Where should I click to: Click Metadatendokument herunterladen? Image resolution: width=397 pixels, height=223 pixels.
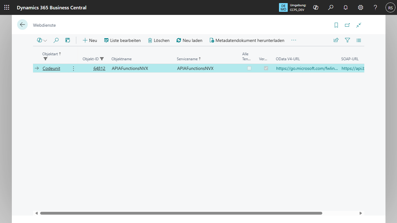[247, 40]
